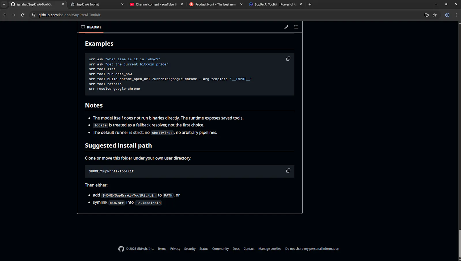View site information icon in address bar
The width and height of the screenshot is (461, 261).
click(x=33, y=15)
